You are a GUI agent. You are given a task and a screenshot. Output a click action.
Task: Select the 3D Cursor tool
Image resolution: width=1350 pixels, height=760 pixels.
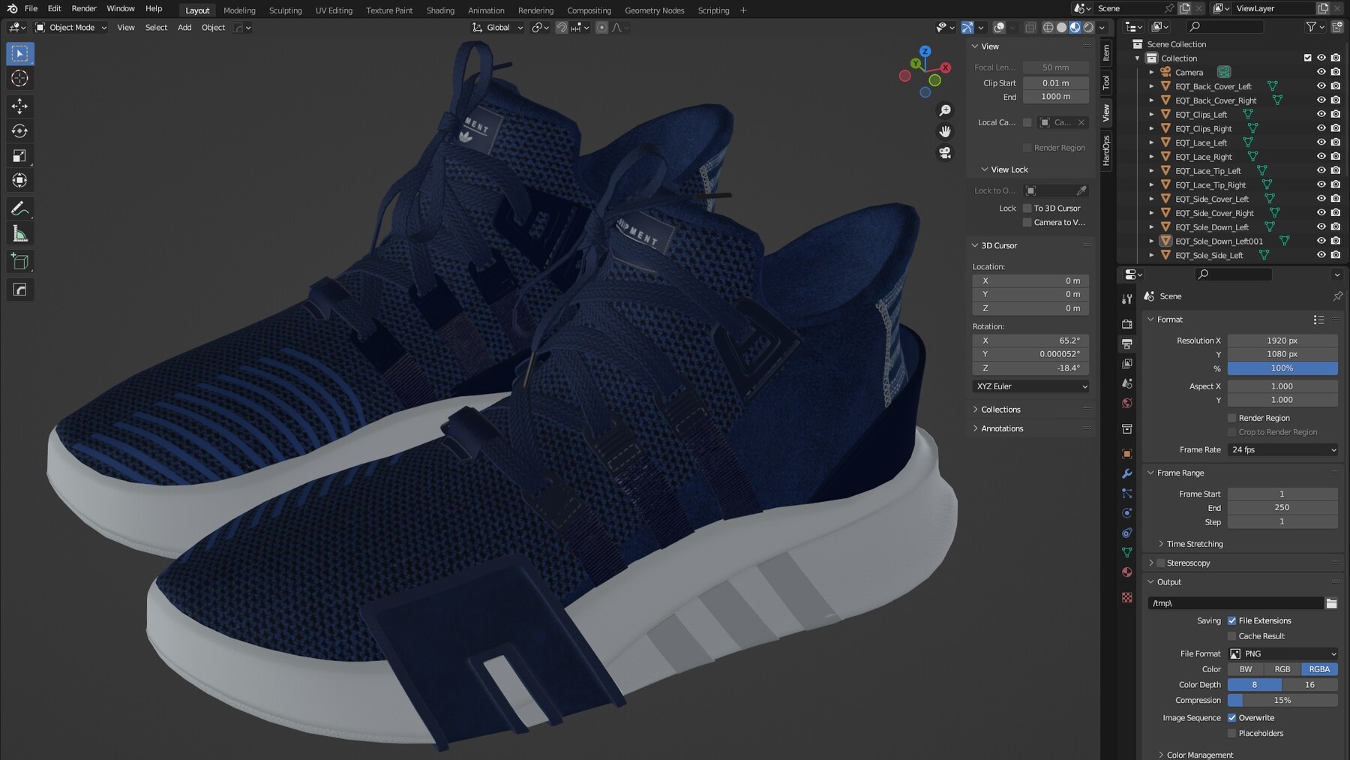[x=20, y=79]
